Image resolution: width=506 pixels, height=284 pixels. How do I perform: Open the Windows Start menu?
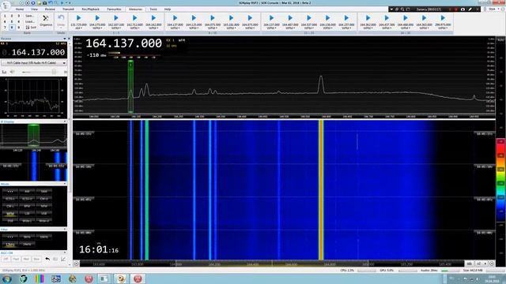coord(6,278)
